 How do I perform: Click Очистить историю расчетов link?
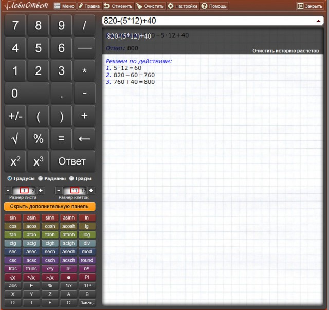285,51
